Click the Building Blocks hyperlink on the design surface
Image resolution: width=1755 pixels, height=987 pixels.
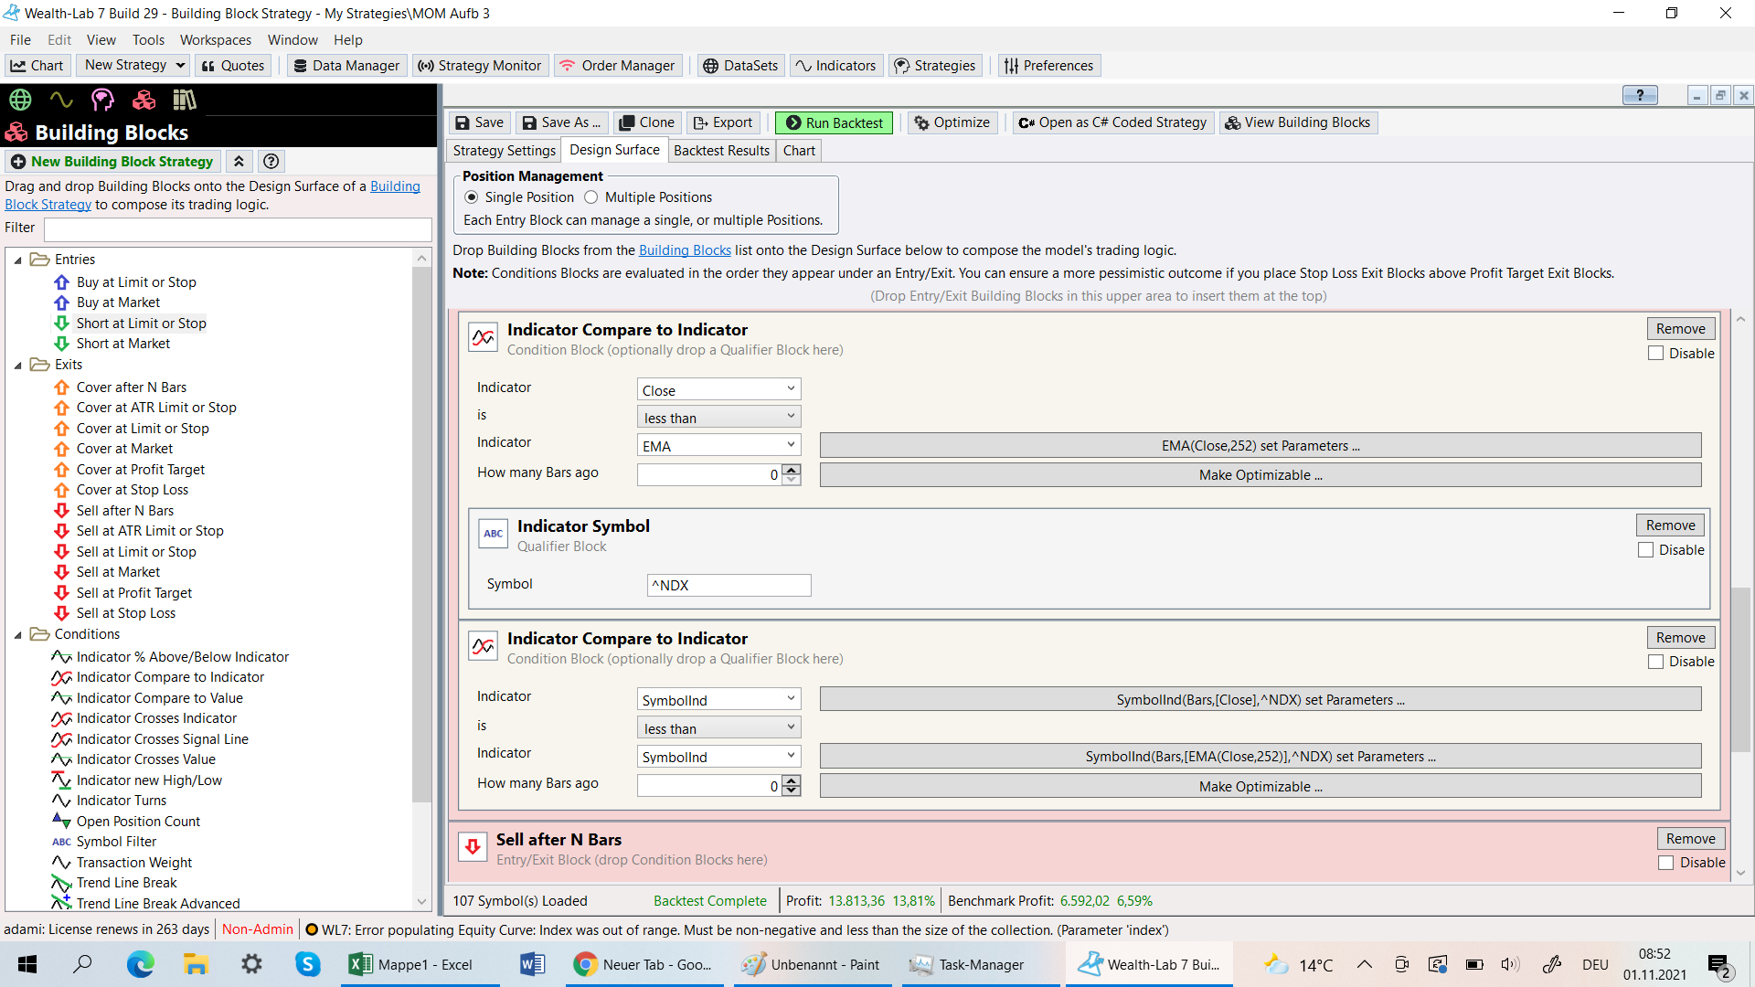(x=685, y=250)
